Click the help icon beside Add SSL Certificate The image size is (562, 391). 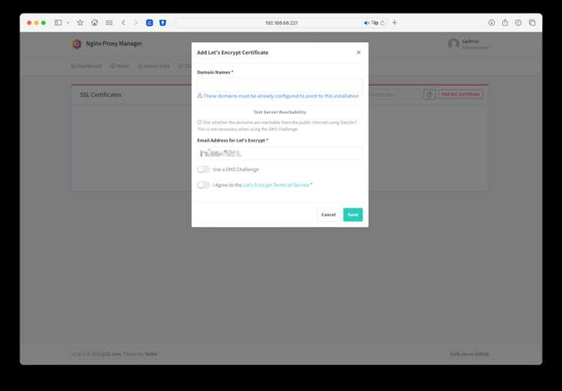(429, 94)
